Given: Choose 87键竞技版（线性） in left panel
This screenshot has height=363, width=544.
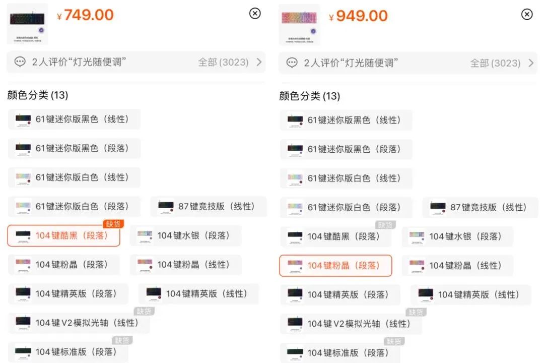Looking at the screenshot, I should 209,206.
